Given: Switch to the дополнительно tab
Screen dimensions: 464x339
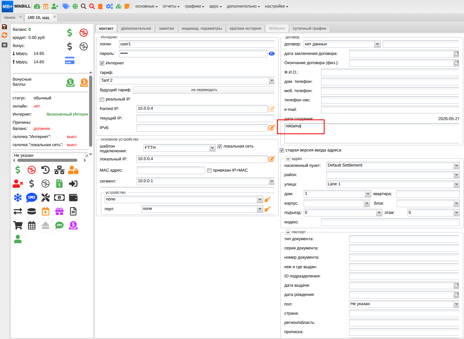Looking at the screenshot, I should click(x=136, y=29).
